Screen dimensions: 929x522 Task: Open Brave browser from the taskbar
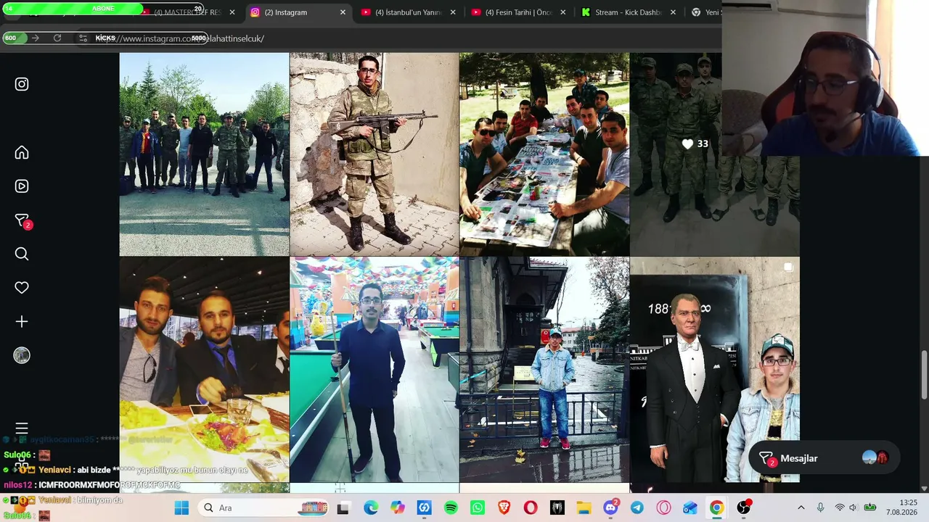[504, 507]
